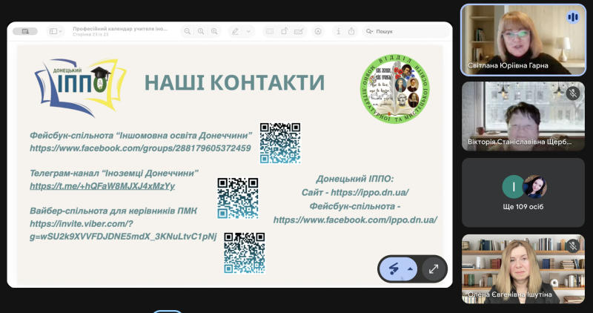Open the document info icon
The width and height of the screenshot is (593, 313).
click(x=337, y=31)
